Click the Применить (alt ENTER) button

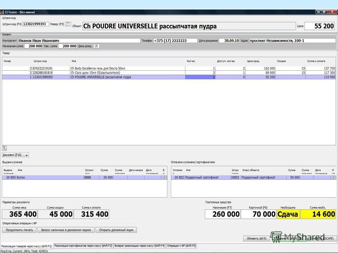[x=288, y=238]
